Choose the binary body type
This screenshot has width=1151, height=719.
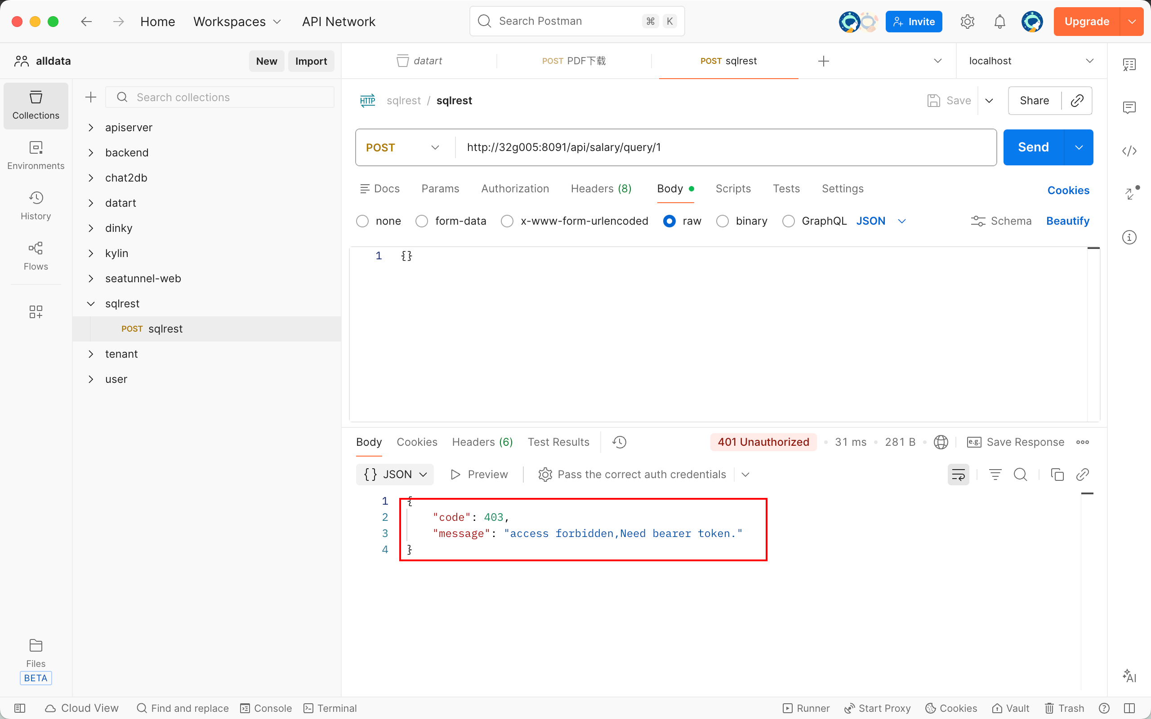(x=723, y=221)
